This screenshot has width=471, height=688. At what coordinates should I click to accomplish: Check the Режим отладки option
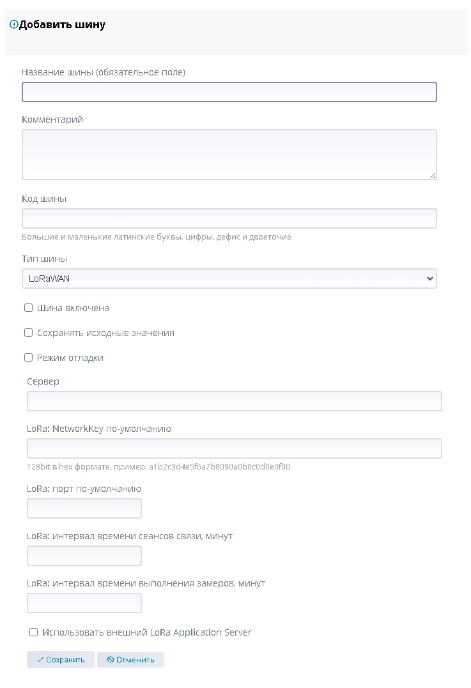(28, 358)
